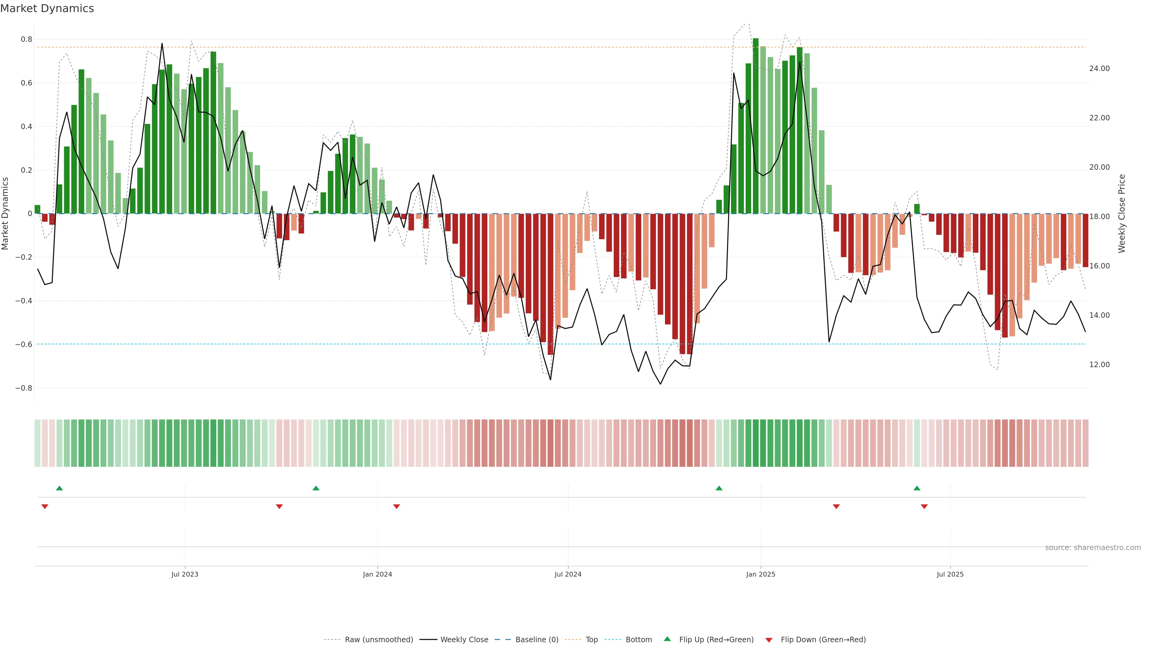This screenshot has width=1156, height=650.
Task: Click the Top legend entry
Action: 592,640
